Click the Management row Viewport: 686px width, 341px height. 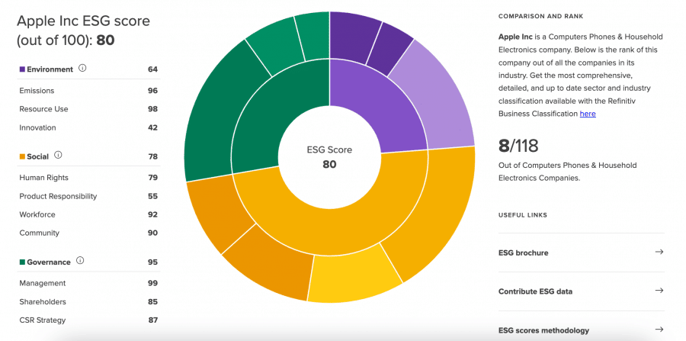[x=88, y=283]
